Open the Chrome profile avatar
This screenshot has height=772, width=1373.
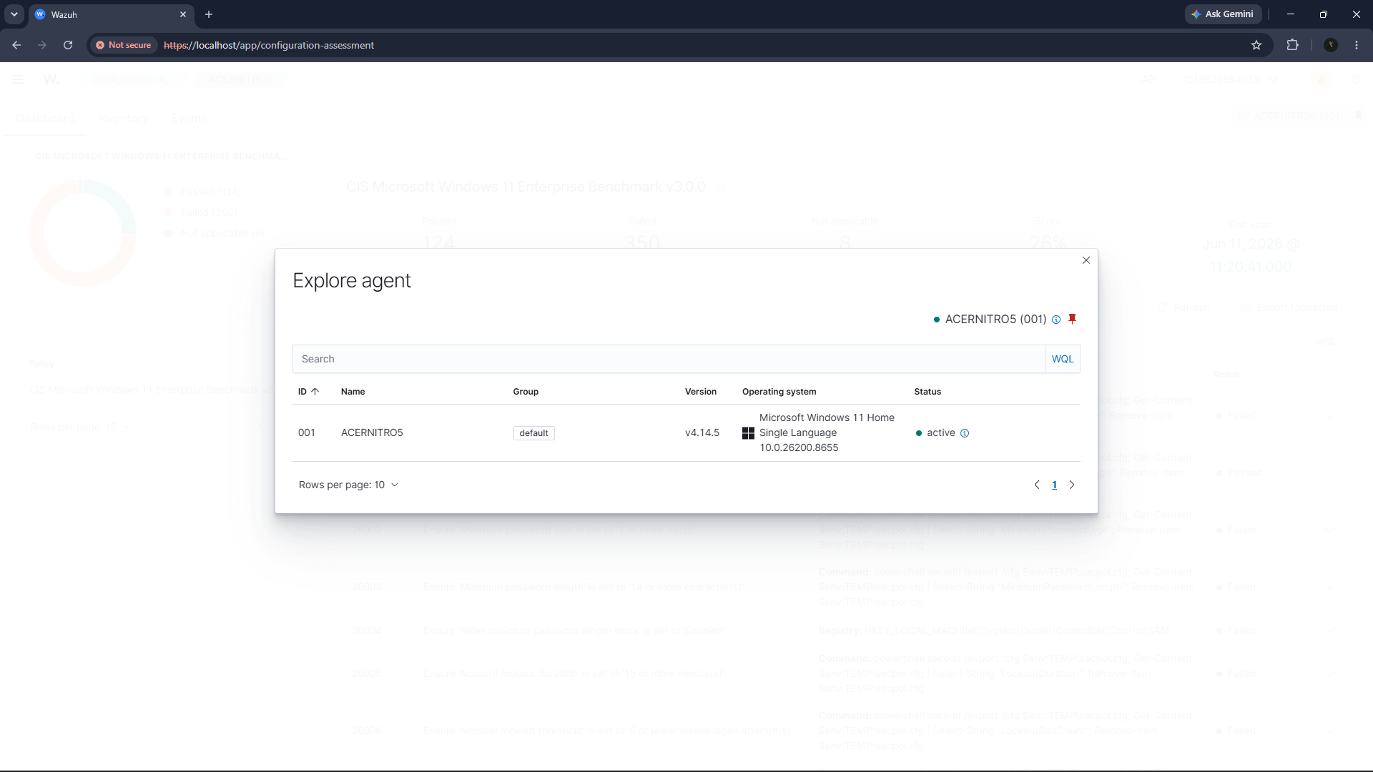[1331, 45]
